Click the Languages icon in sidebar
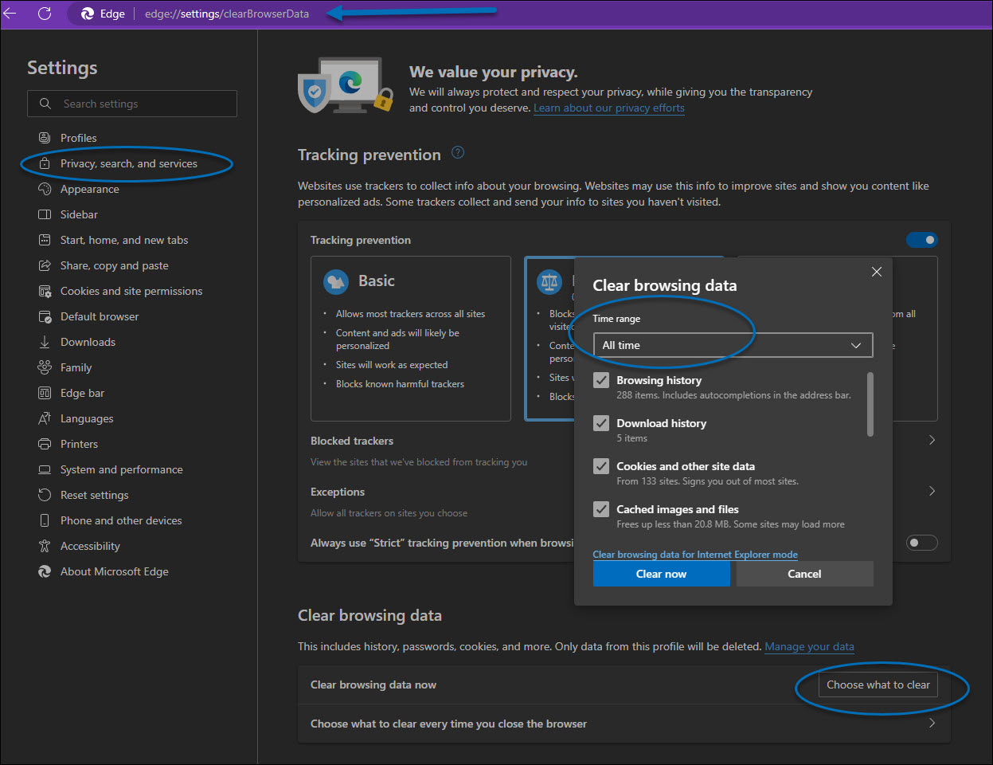Screen dimensions: 993x765 (45, 418)
